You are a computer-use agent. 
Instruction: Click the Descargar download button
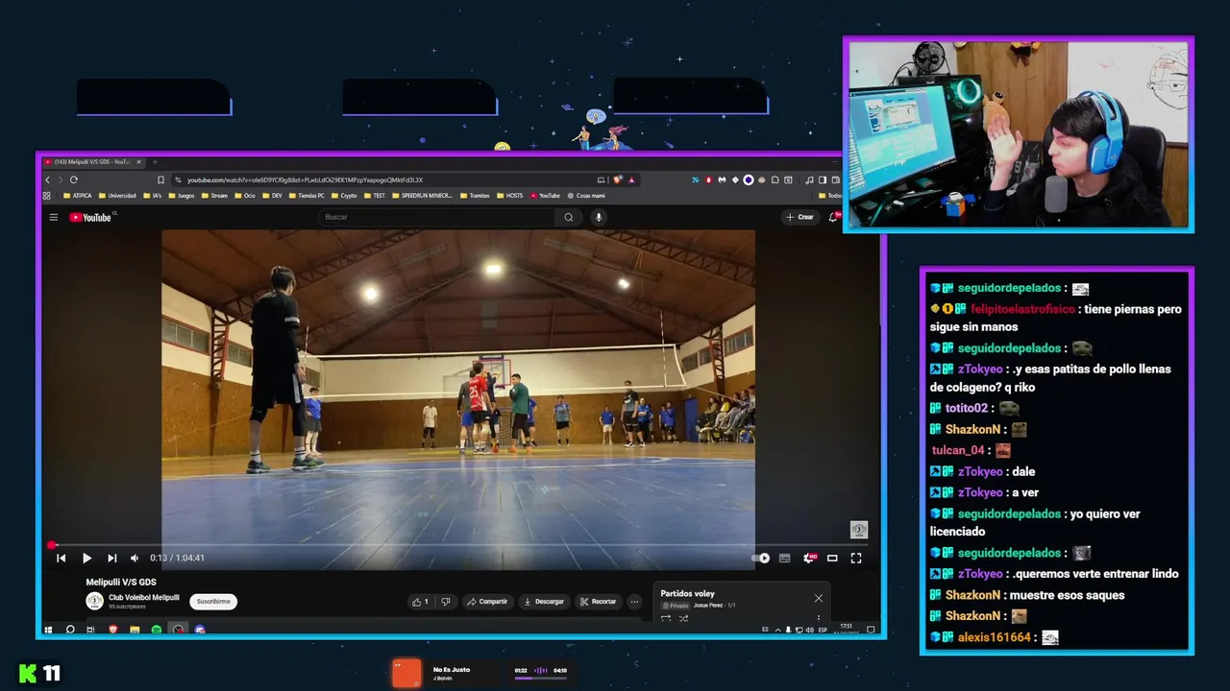pos(544,602)
